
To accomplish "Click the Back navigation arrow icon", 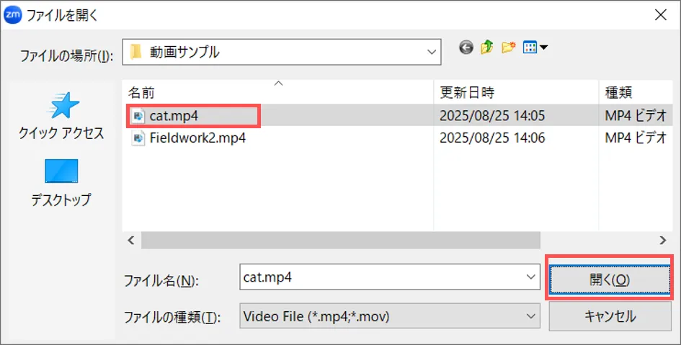I will click(x=466, y=48).
